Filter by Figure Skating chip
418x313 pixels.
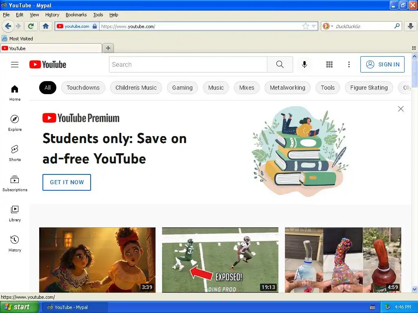(369, 88)
